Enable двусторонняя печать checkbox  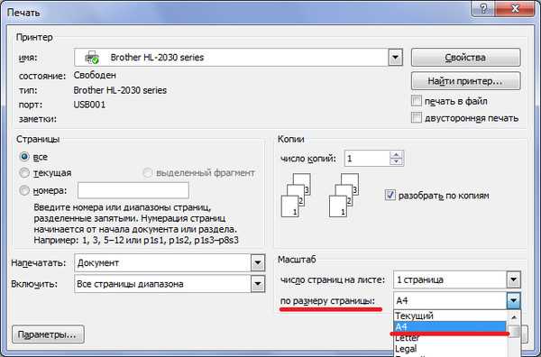(x=417, y=117)
